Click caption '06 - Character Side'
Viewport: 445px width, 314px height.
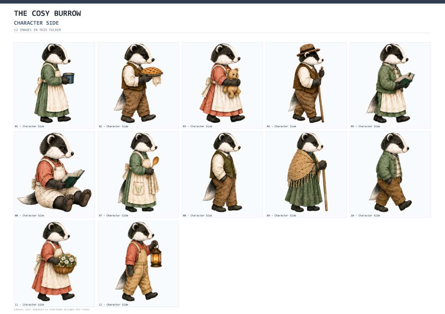coord(30,216)
